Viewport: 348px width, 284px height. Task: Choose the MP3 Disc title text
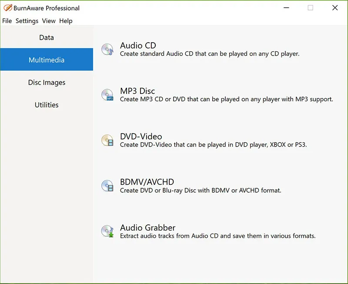(x=137, y=91)
